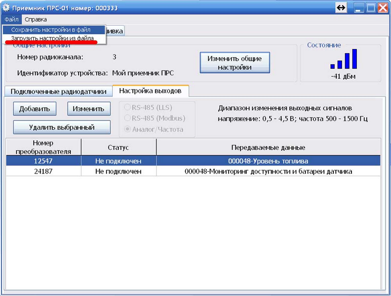Viewport: 391px width, 296px height.
Task: Close the Приемник ПРС-01 window
Action: 383,8
